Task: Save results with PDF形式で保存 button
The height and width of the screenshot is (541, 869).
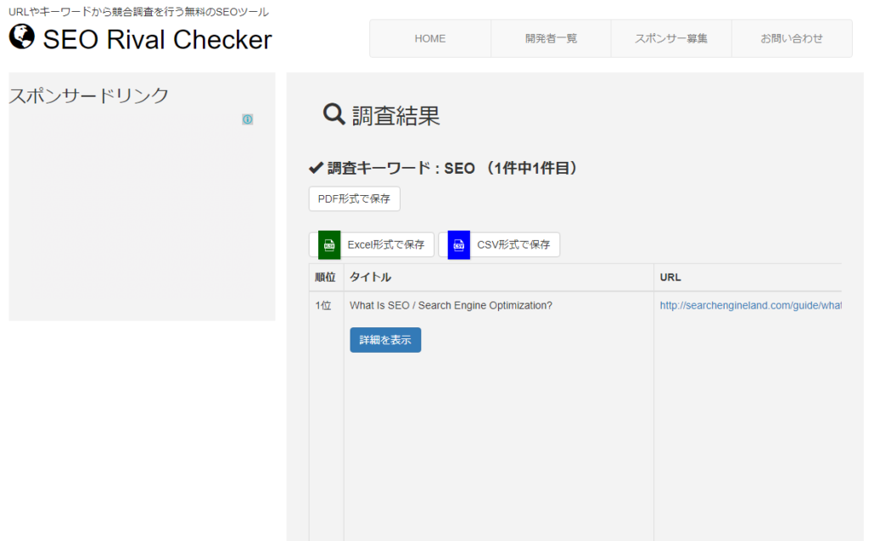Action: tap(354, 199)
